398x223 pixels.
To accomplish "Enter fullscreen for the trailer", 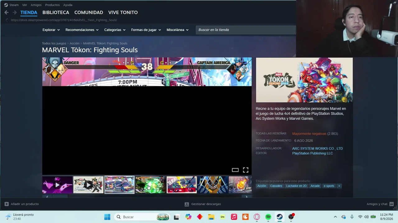I will tap(246, 170).
